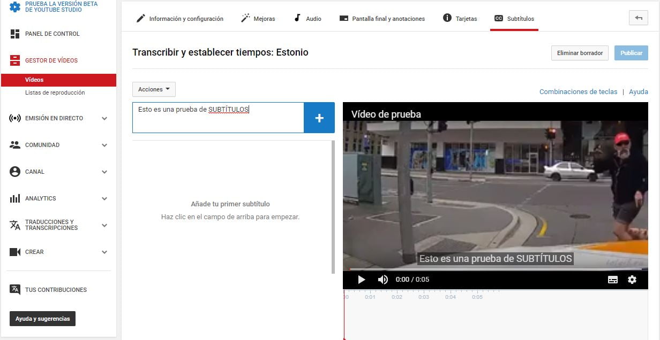Switch to the Mejoras tab
Viewport: 660px width, 340px height.
[x=258, y=19]
